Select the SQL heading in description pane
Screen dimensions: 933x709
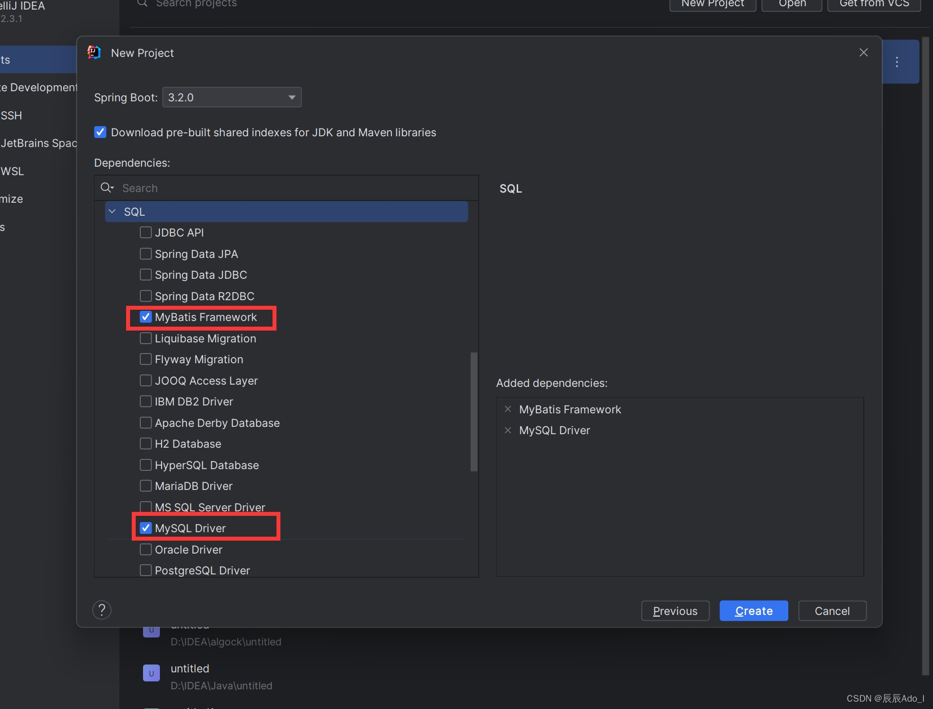coord(511,189)
